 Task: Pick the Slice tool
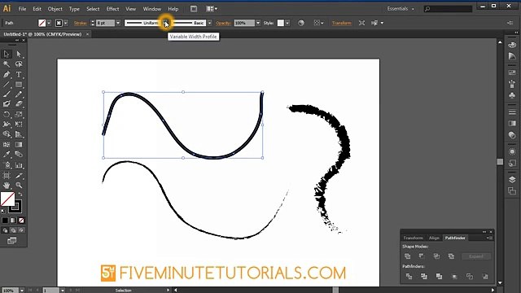[19, 176]
